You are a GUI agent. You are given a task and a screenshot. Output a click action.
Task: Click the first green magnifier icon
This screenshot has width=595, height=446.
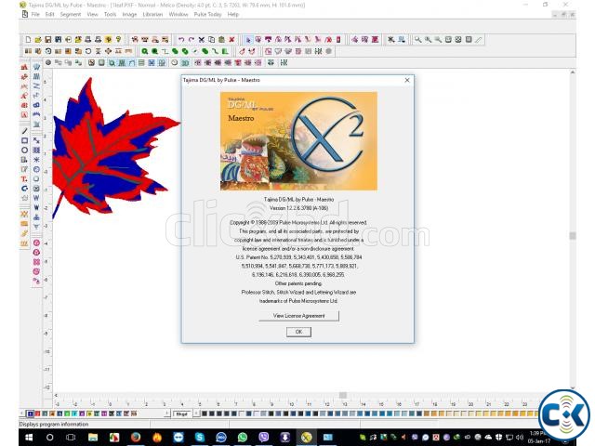pyautogui.click(x=145, y=51)
